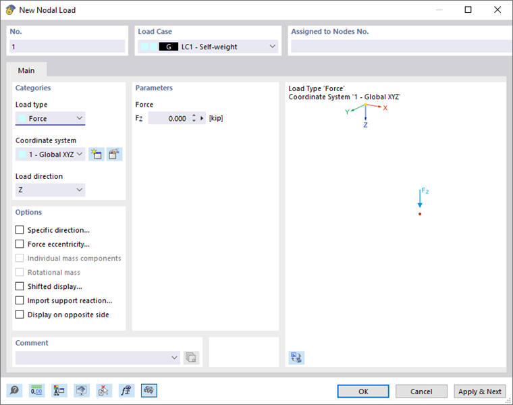Click the comment library icon beside Comment field
513x405 pixels.
(x=191, y=357)
